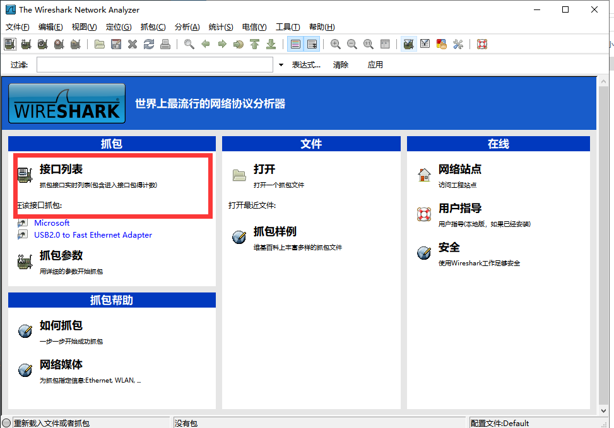Open 如何抓包 help entry
The image size is (614, 428).
61,325
